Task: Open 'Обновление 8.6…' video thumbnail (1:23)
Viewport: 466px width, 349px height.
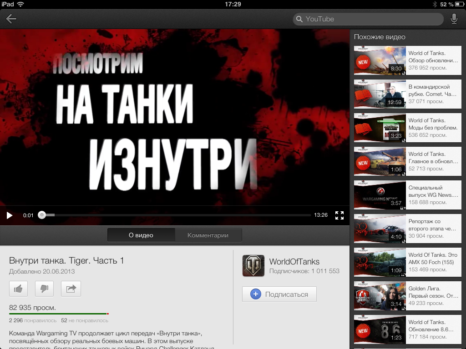Action: [x=380, y=329]
